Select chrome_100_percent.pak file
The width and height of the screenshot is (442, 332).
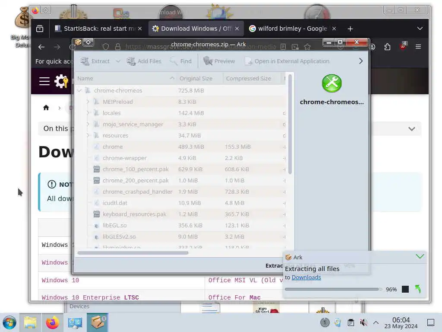[x=181, y=169]
